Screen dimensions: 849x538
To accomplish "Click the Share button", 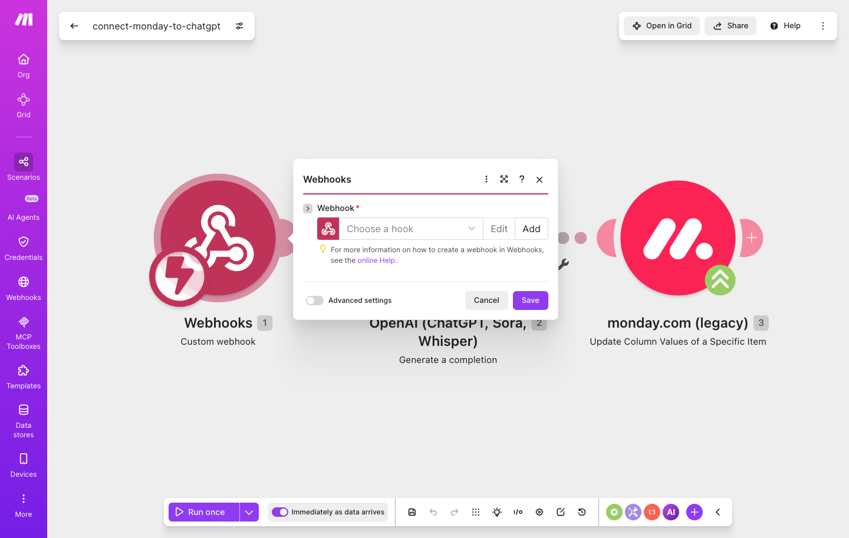I will (730, 26).
